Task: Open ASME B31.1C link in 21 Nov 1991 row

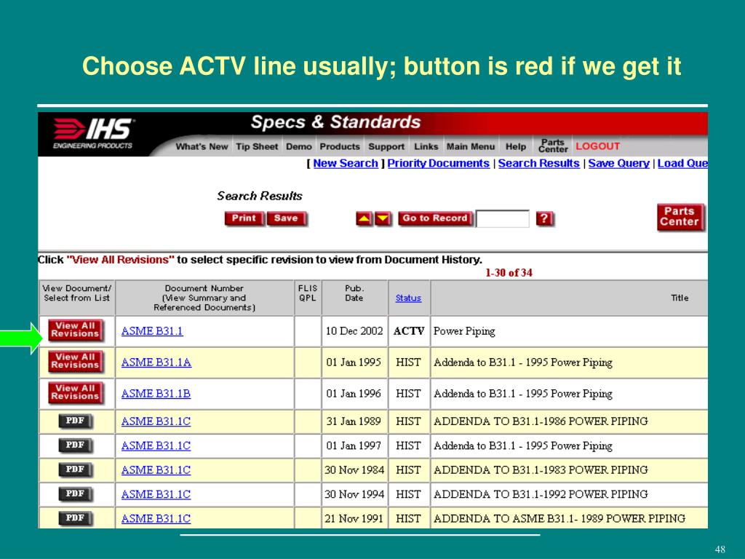Action: click(x=156, y=518)
